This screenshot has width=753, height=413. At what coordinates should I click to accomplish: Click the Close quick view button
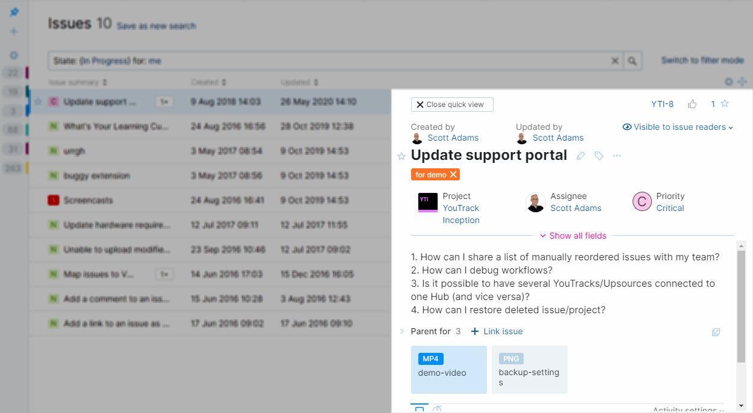pyautogui.click(x=452, y=105)
